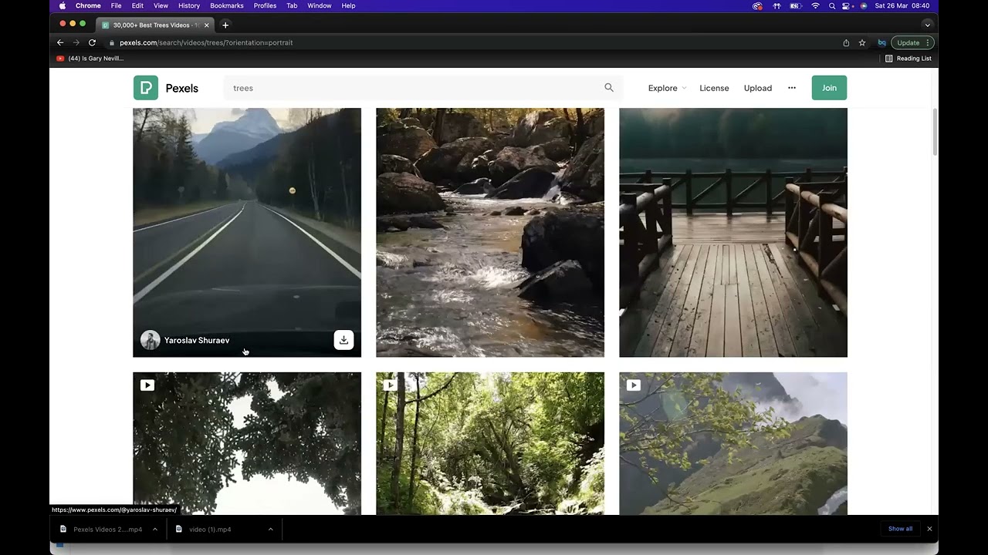Screen dimensions: 988x555
Task: Open the Reading List
Action: pyautogui.click(x=908, y=59)
